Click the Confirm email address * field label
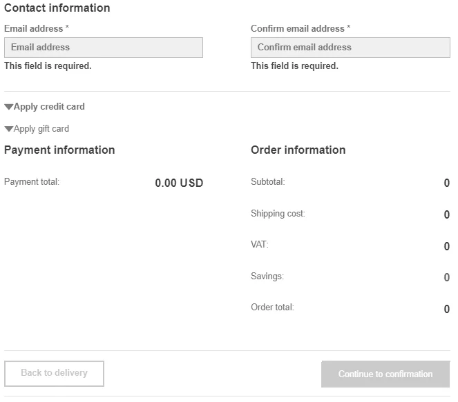Image resolution: width=458 pixels, height=402 pixels. pos(300,28)
